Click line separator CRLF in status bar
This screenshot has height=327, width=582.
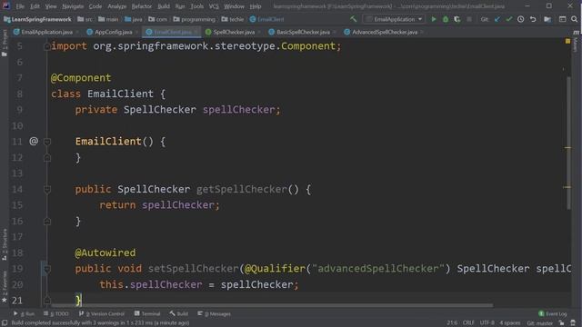coord(468,323)
